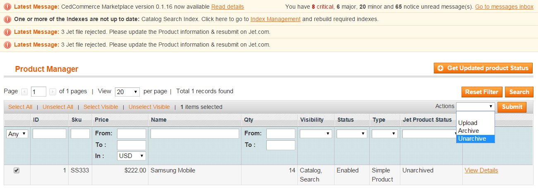This screenshot has width=538, height=191.
Task: Toggle the Samsung Mobile row checkbox
Action: (17, 170)
